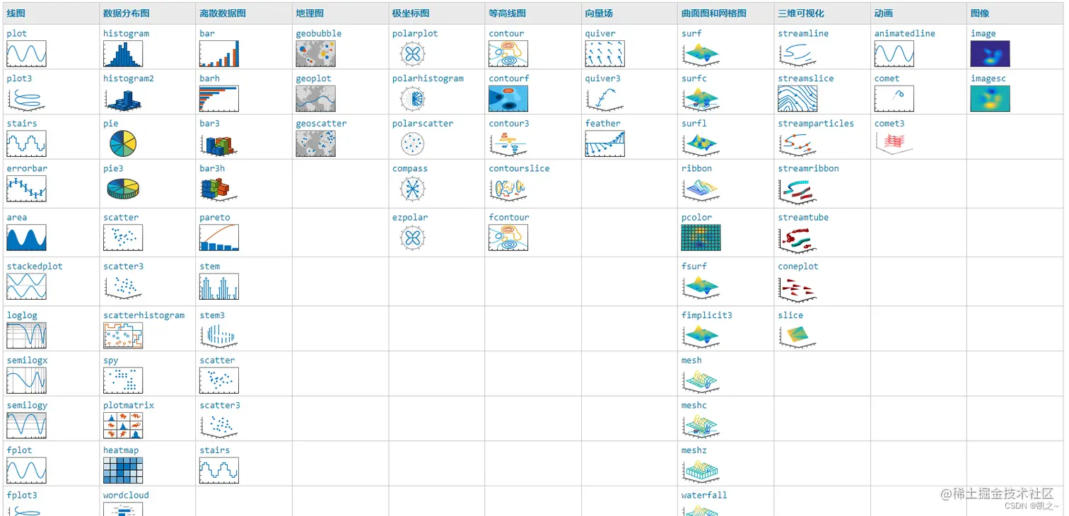Click the bar chart thumbnail
This screenshot has height=516, width=1069.
219,54
